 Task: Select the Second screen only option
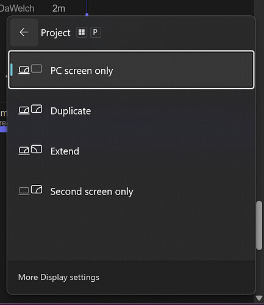pyautogui.click(x=131, y=190)
